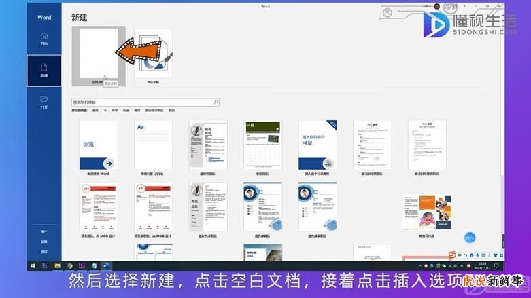Open the green January calendar template
531x298 pixels.
point(263,145)
